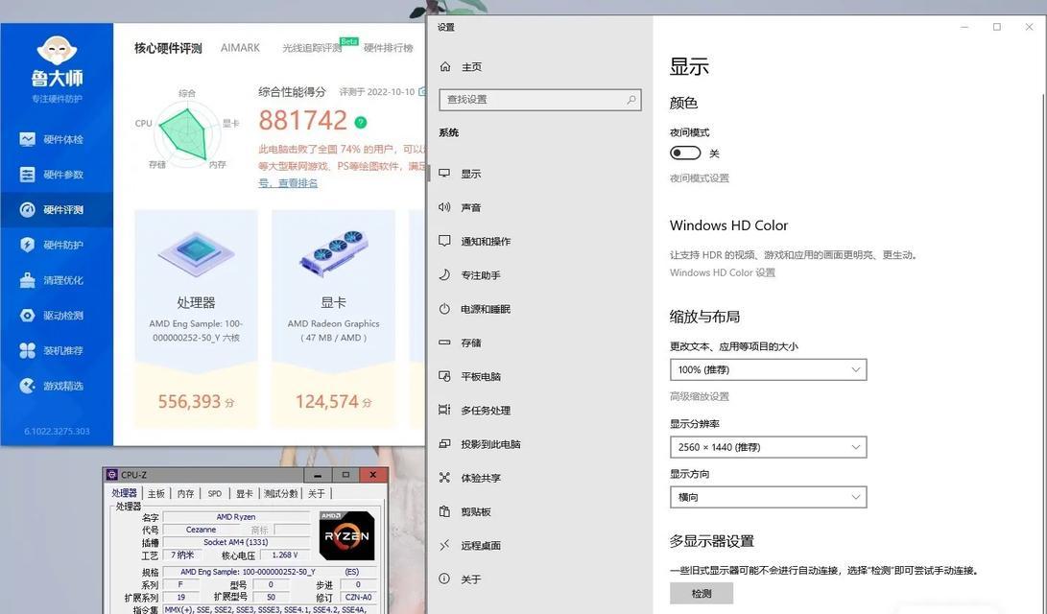Click CPU-Z core voltage 1.268 V
Image resolution: width=1047 pixels, height=614 pixels.
point(285,555)
